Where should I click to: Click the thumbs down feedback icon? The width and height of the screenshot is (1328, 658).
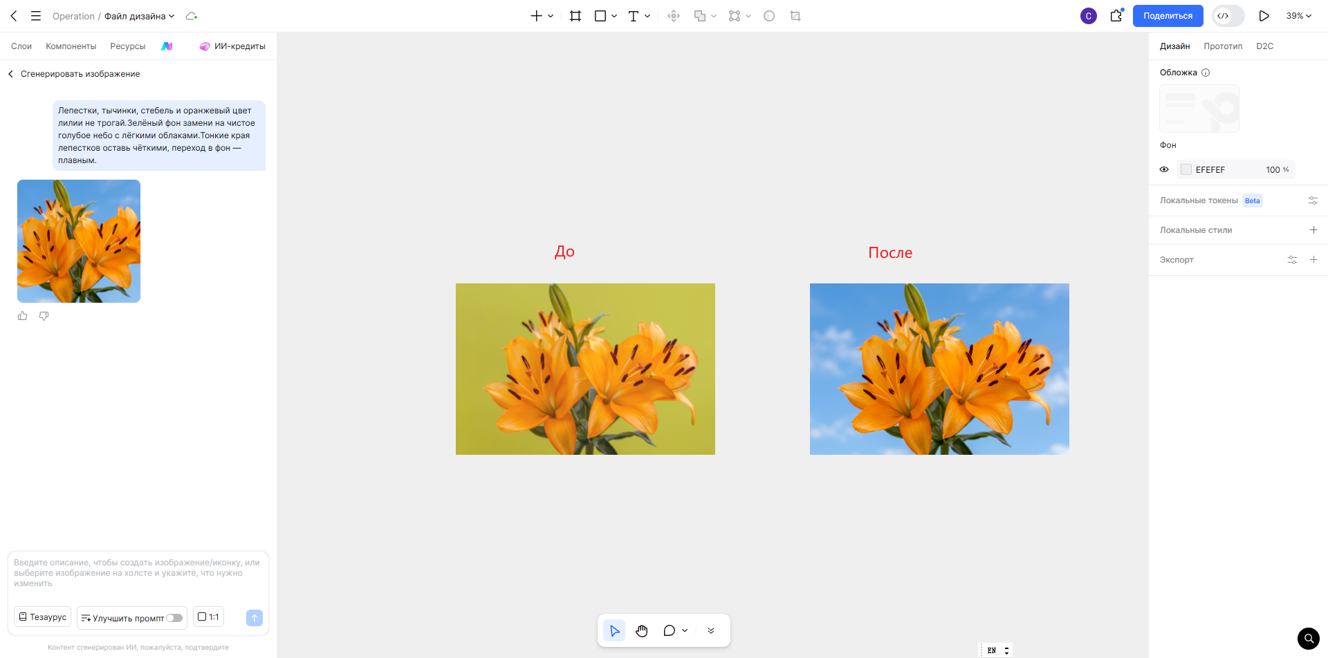[44, 316]
